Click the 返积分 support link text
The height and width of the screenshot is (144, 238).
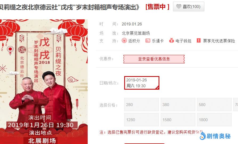pyautogui.click(x=134, y=41)
